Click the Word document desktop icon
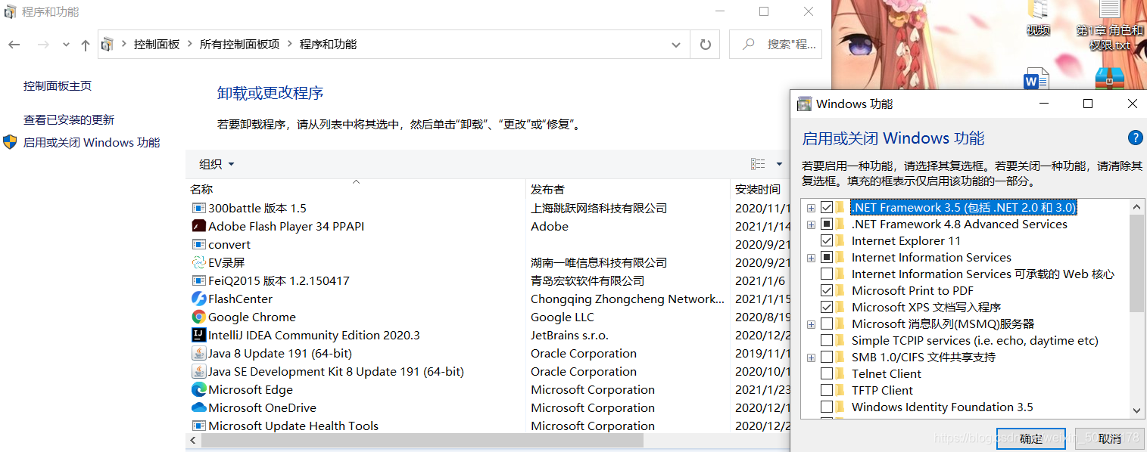Viewport: 1147px width, 452px height. pyautogui.click(x=1036, y=80)
